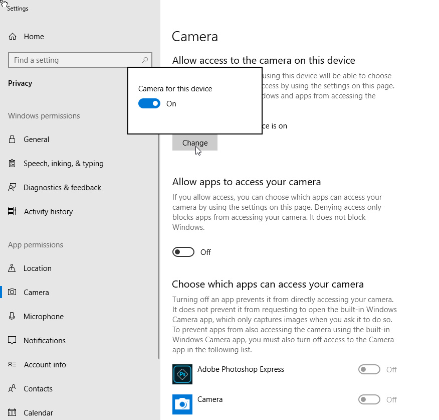Open Account info permissions
439x420 pixels.
coord(45,365)
